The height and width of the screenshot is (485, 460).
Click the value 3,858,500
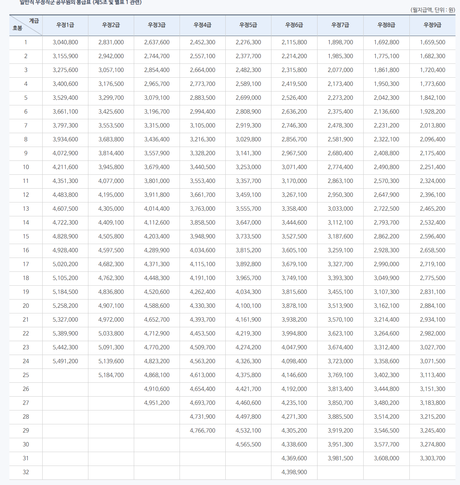(202, 223)
